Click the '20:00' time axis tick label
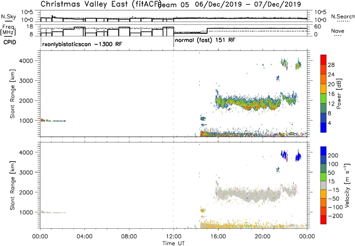 pyautogui.click(x=262, y=237)
